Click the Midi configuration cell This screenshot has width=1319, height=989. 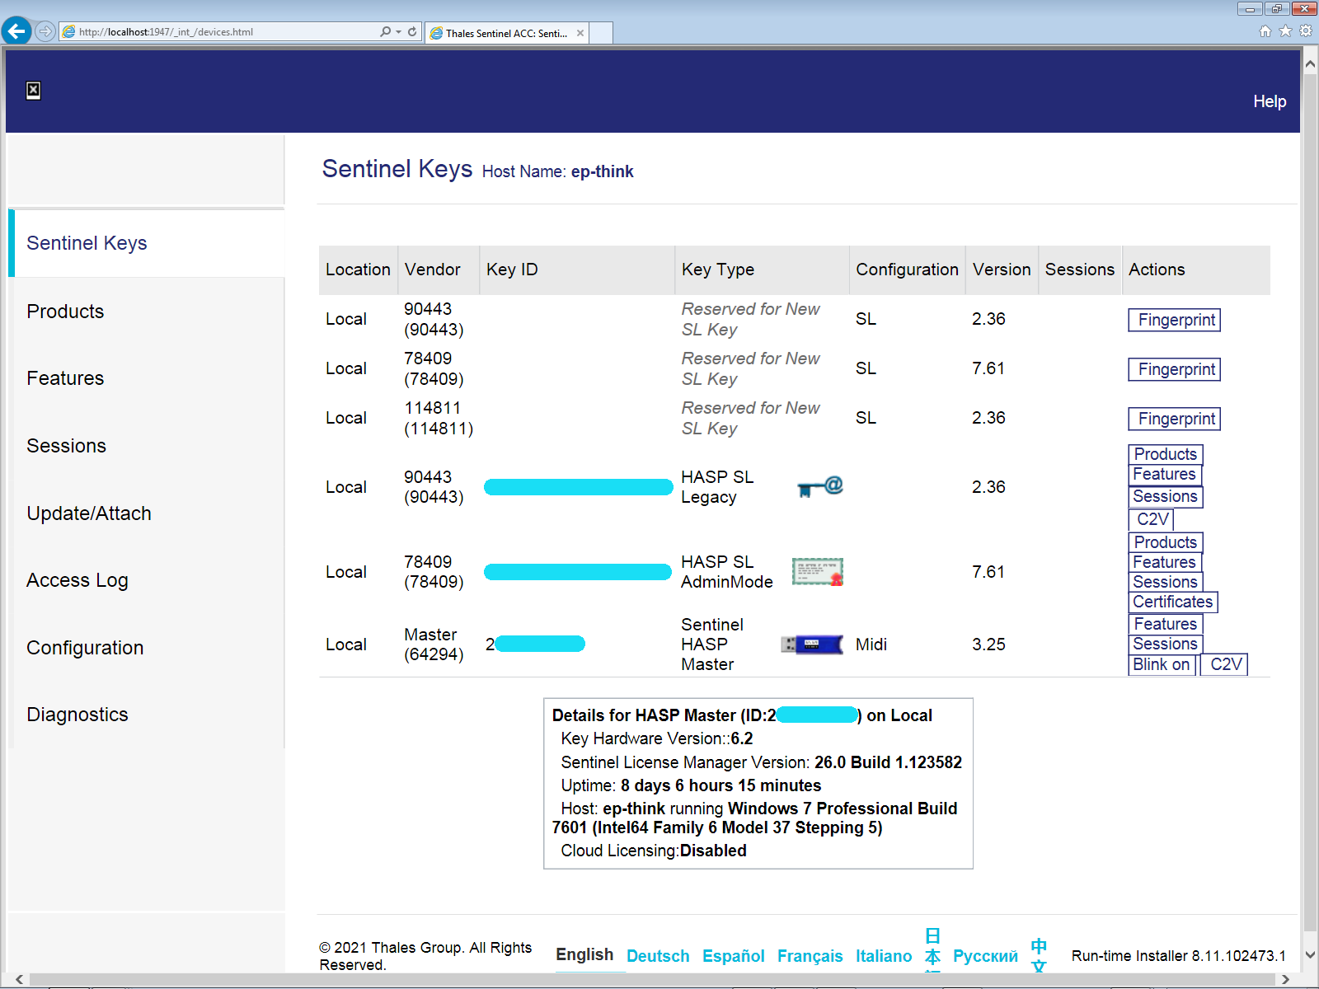871,644
